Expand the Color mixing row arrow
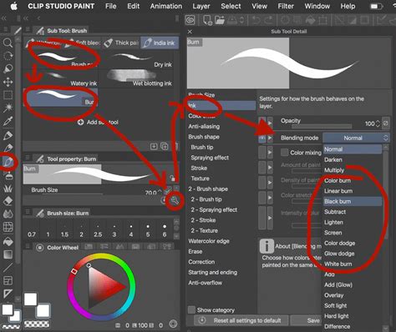This screenshot has width=396, height=332. tap(270, 153)
